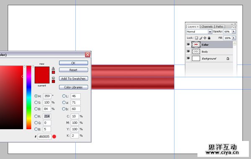This screenshot has height=159, width=251.
Task: Switch to the Channels tab
Action: 207,26
